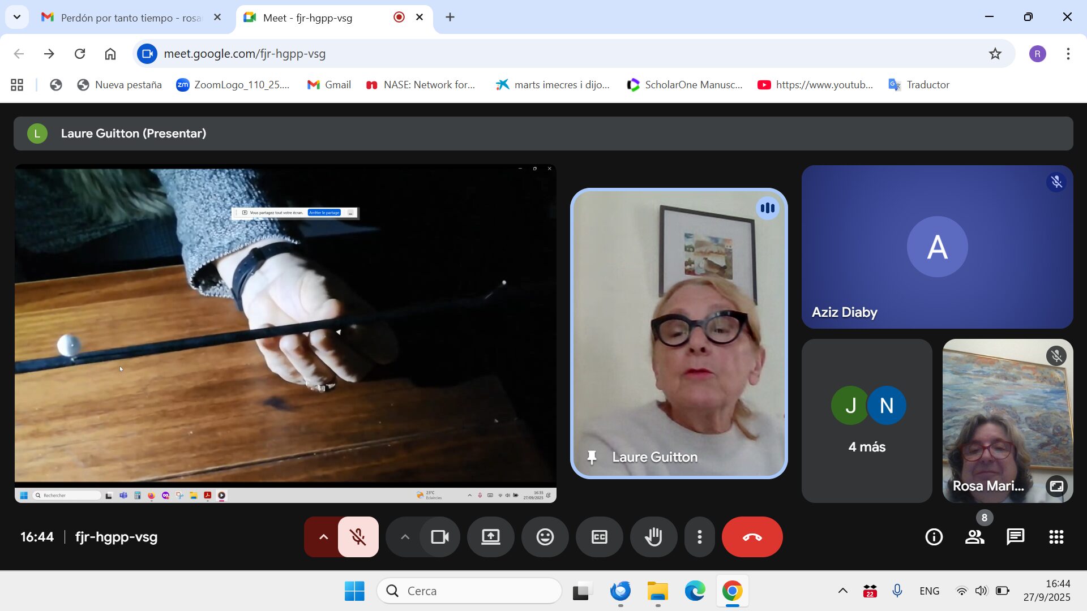Turn on closed captions
This screenshot has width=1087, height=611.
[x=599, y=537]
